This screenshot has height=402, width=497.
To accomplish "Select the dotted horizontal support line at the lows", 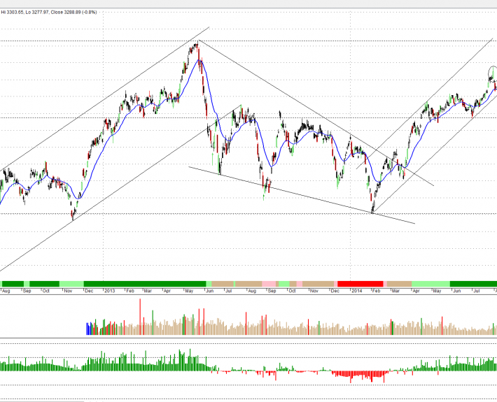I will (x=210, y=213).
